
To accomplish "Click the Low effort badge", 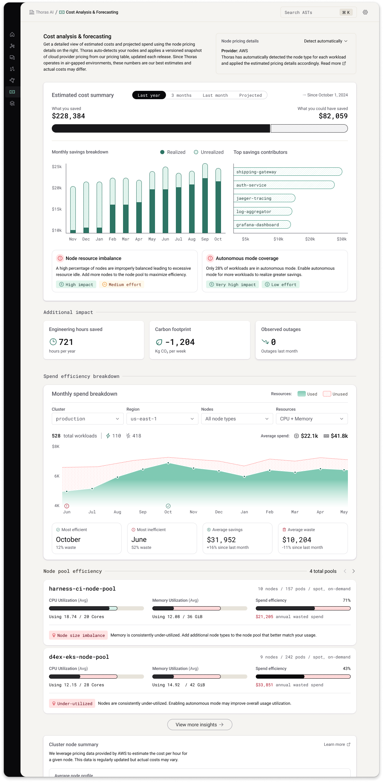I will click(x=280, y=284).
